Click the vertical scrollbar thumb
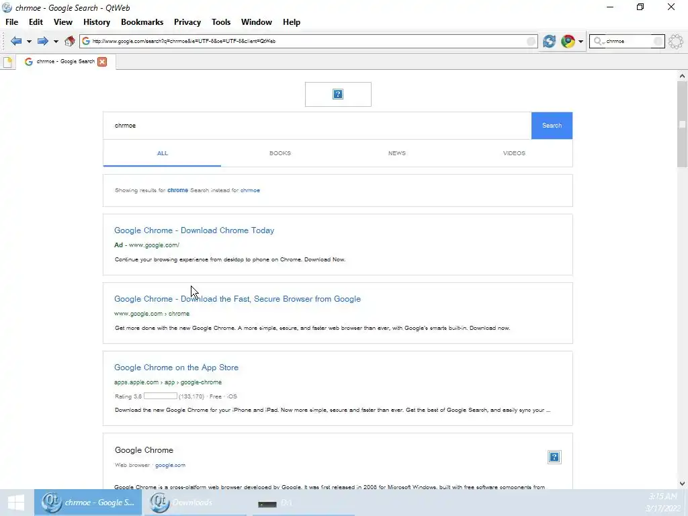Viewport: 688px width, 516px height. click(x=682, y=124)
